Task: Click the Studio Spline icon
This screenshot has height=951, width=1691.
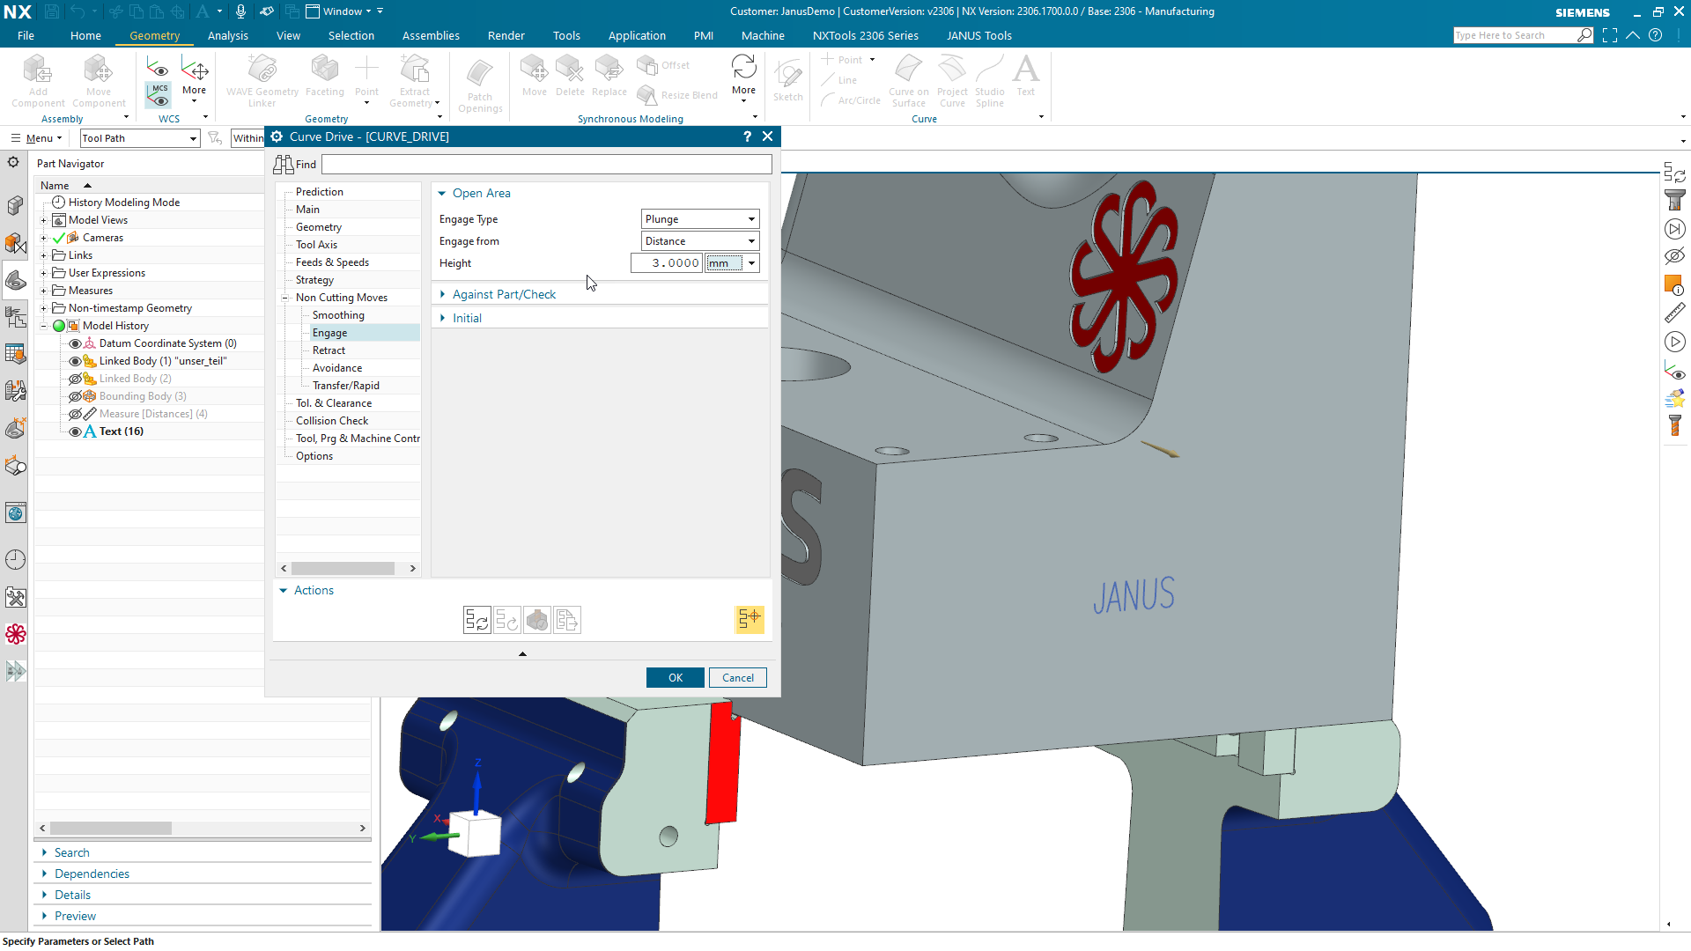Action: click(x=989, y=69)
